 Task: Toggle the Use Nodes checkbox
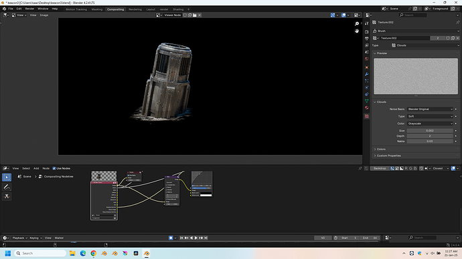click(54, 168)
